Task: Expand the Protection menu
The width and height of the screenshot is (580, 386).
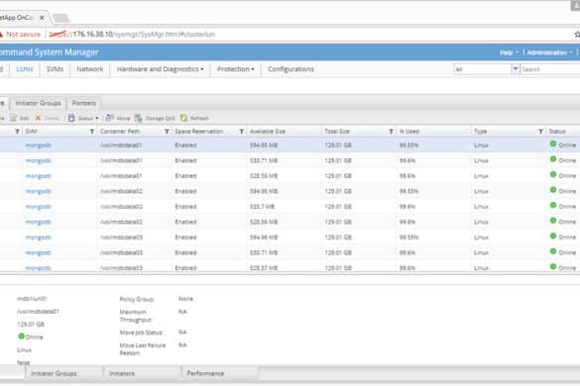Action: click(235, 69)
